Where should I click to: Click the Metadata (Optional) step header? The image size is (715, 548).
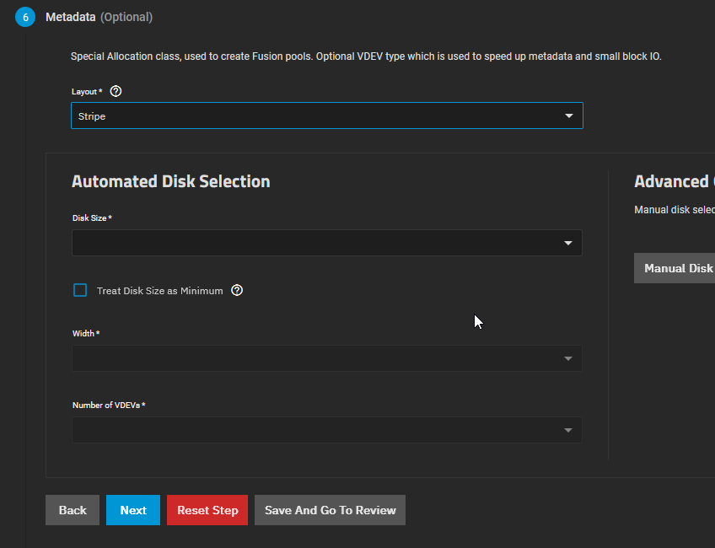[99, 17]
